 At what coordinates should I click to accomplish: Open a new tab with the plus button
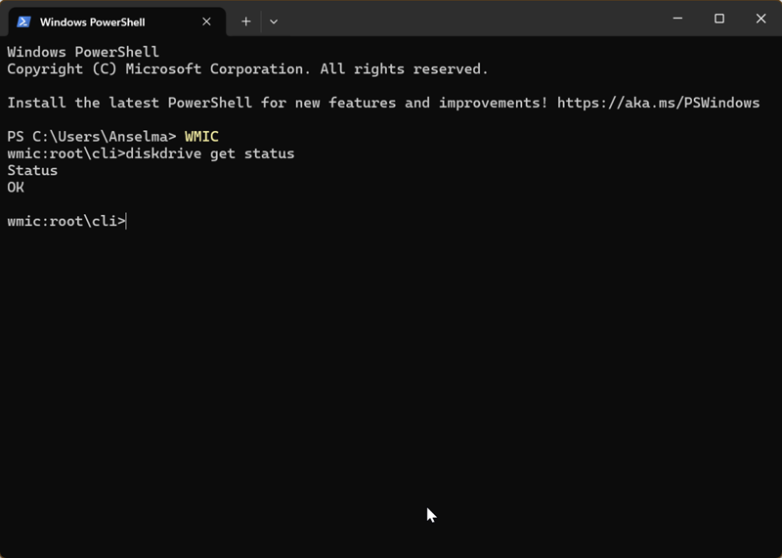click(x=245, y=21)
